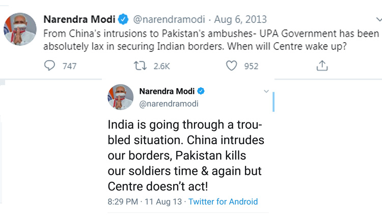Open Narendra Modi name in top tweet

point(79,20)
